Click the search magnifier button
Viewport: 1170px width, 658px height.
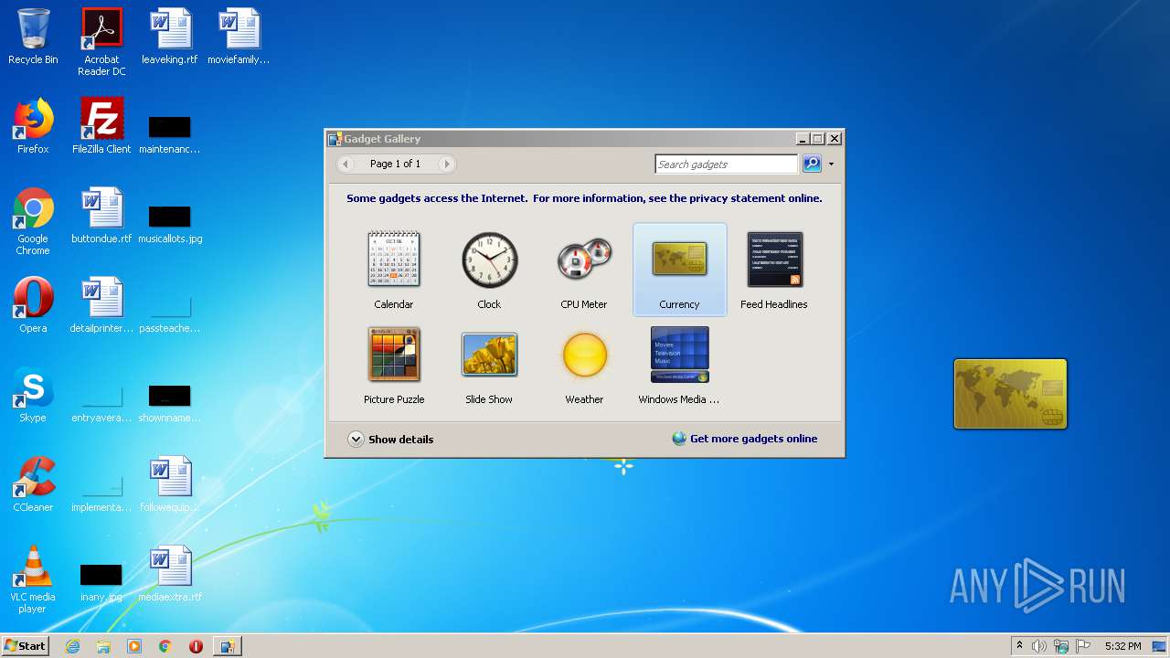(812, 164)
